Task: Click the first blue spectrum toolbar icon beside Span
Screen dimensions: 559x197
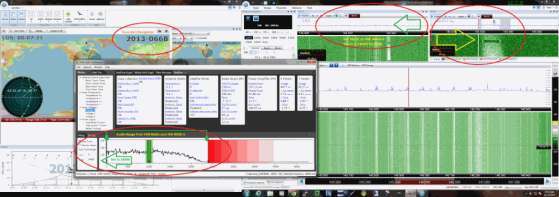Action: point(331,65)
